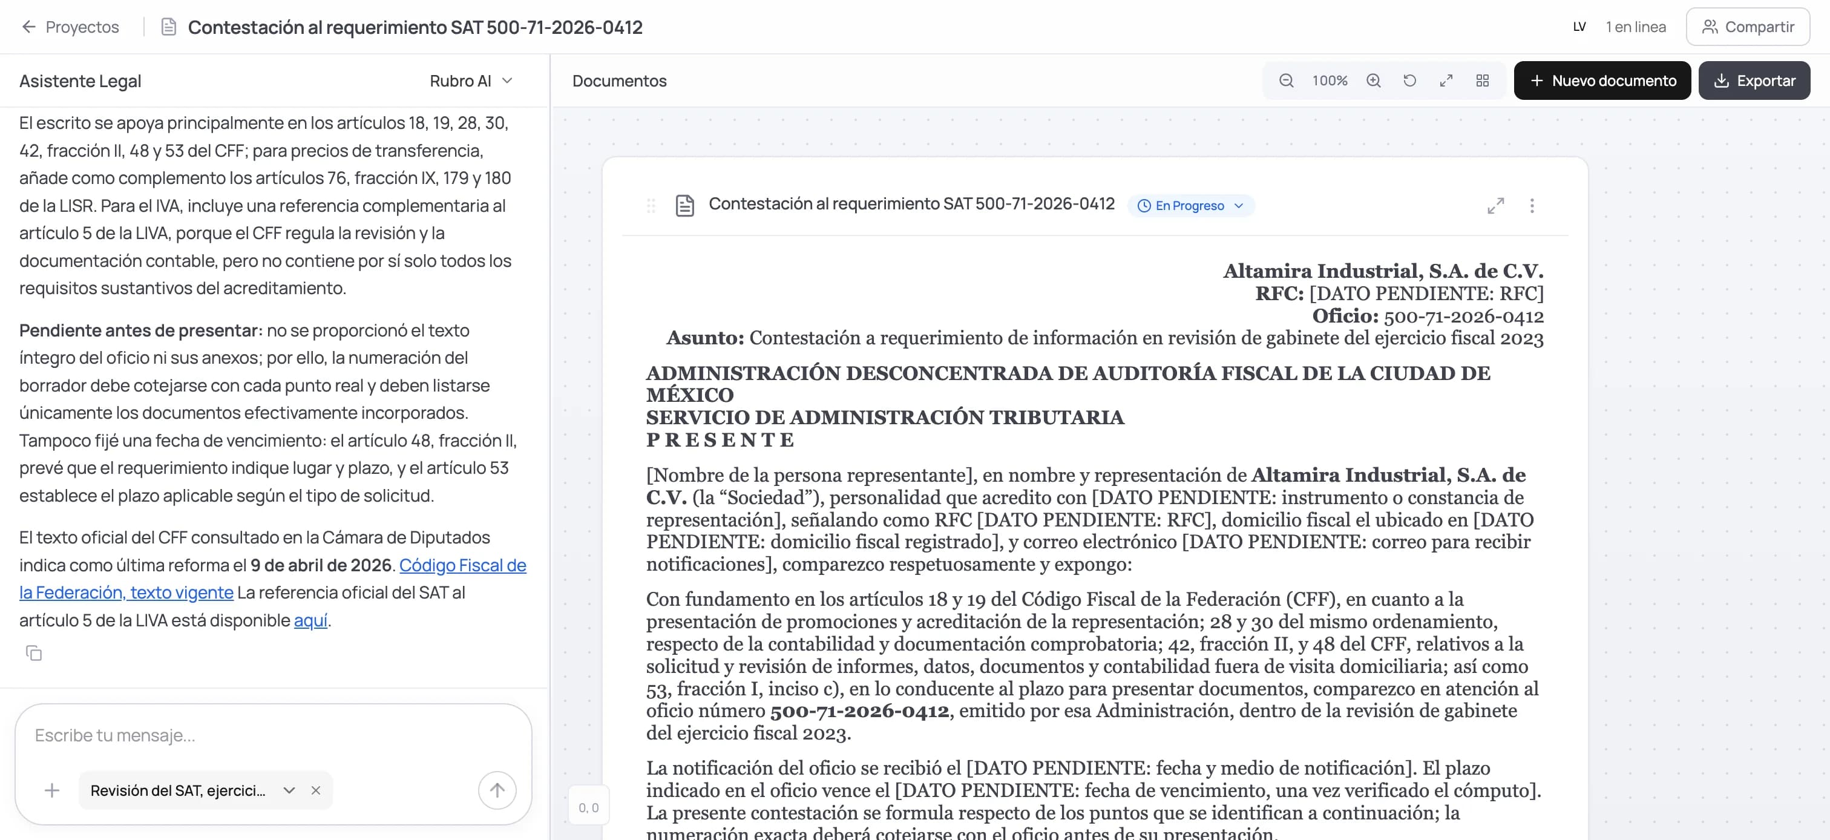Viewport: 1830px width, 840px height.
Task: Open the LV user avatar
Action: (1579, 27)
